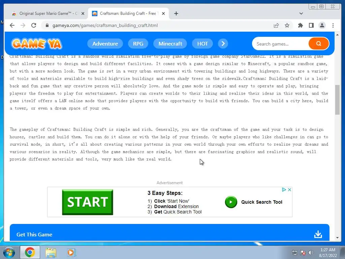Open the RPG category
Screen dimensions: 345x259
(138, 44)
